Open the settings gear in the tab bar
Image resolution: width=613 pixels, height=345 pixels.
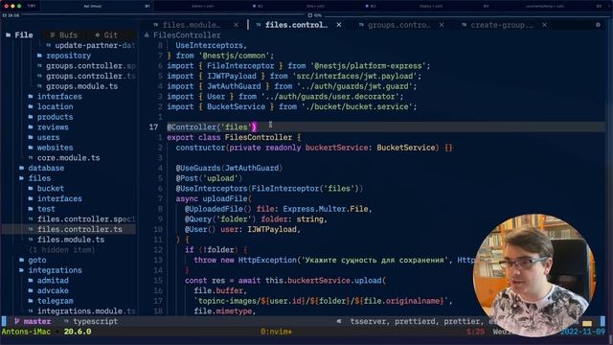(598, 25)
